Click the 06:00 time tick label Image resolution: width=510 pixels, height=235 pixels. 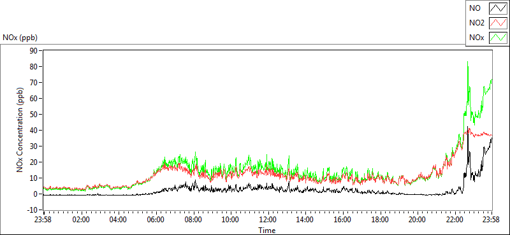[156, 219]
